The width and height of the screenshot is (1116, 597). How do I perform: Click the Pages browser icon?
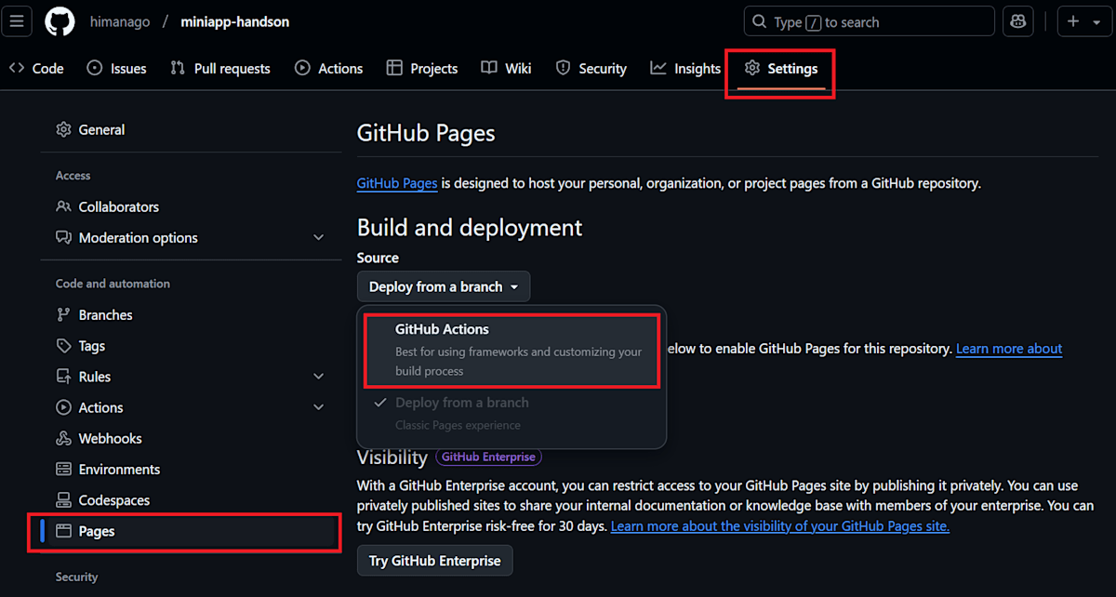click(63, 531)
